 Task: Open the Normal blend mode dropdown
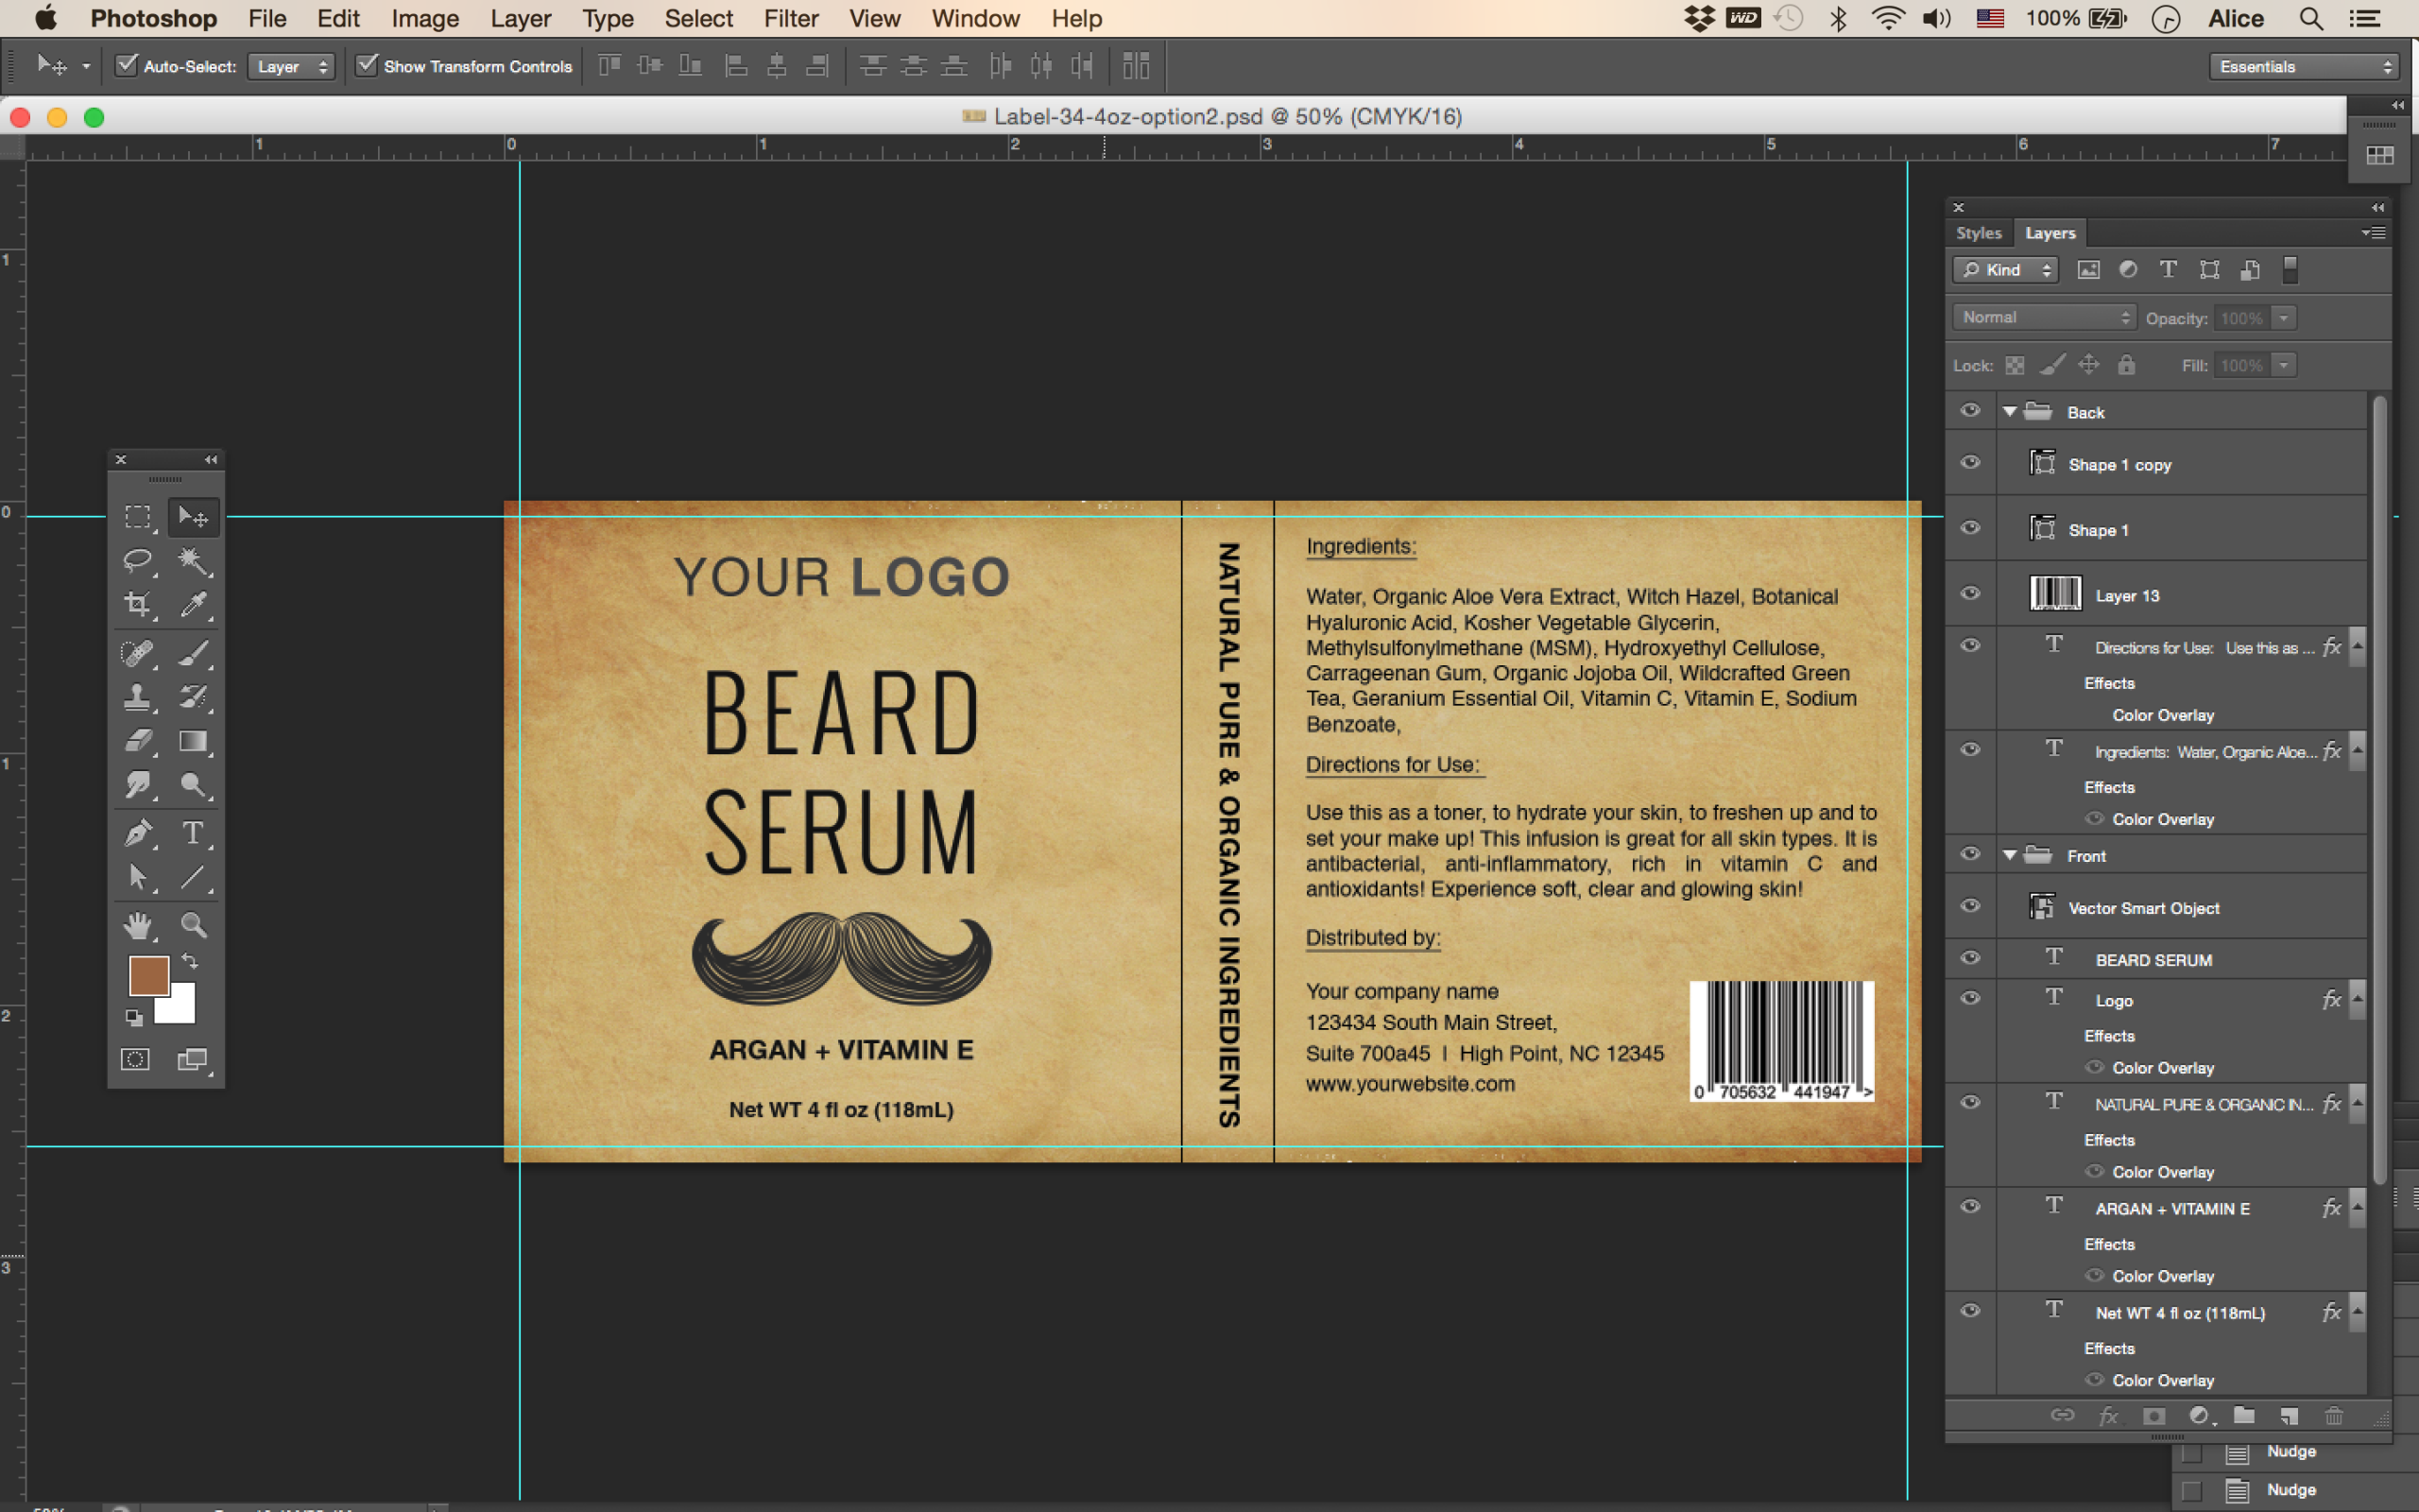[x=2042, y=317]
